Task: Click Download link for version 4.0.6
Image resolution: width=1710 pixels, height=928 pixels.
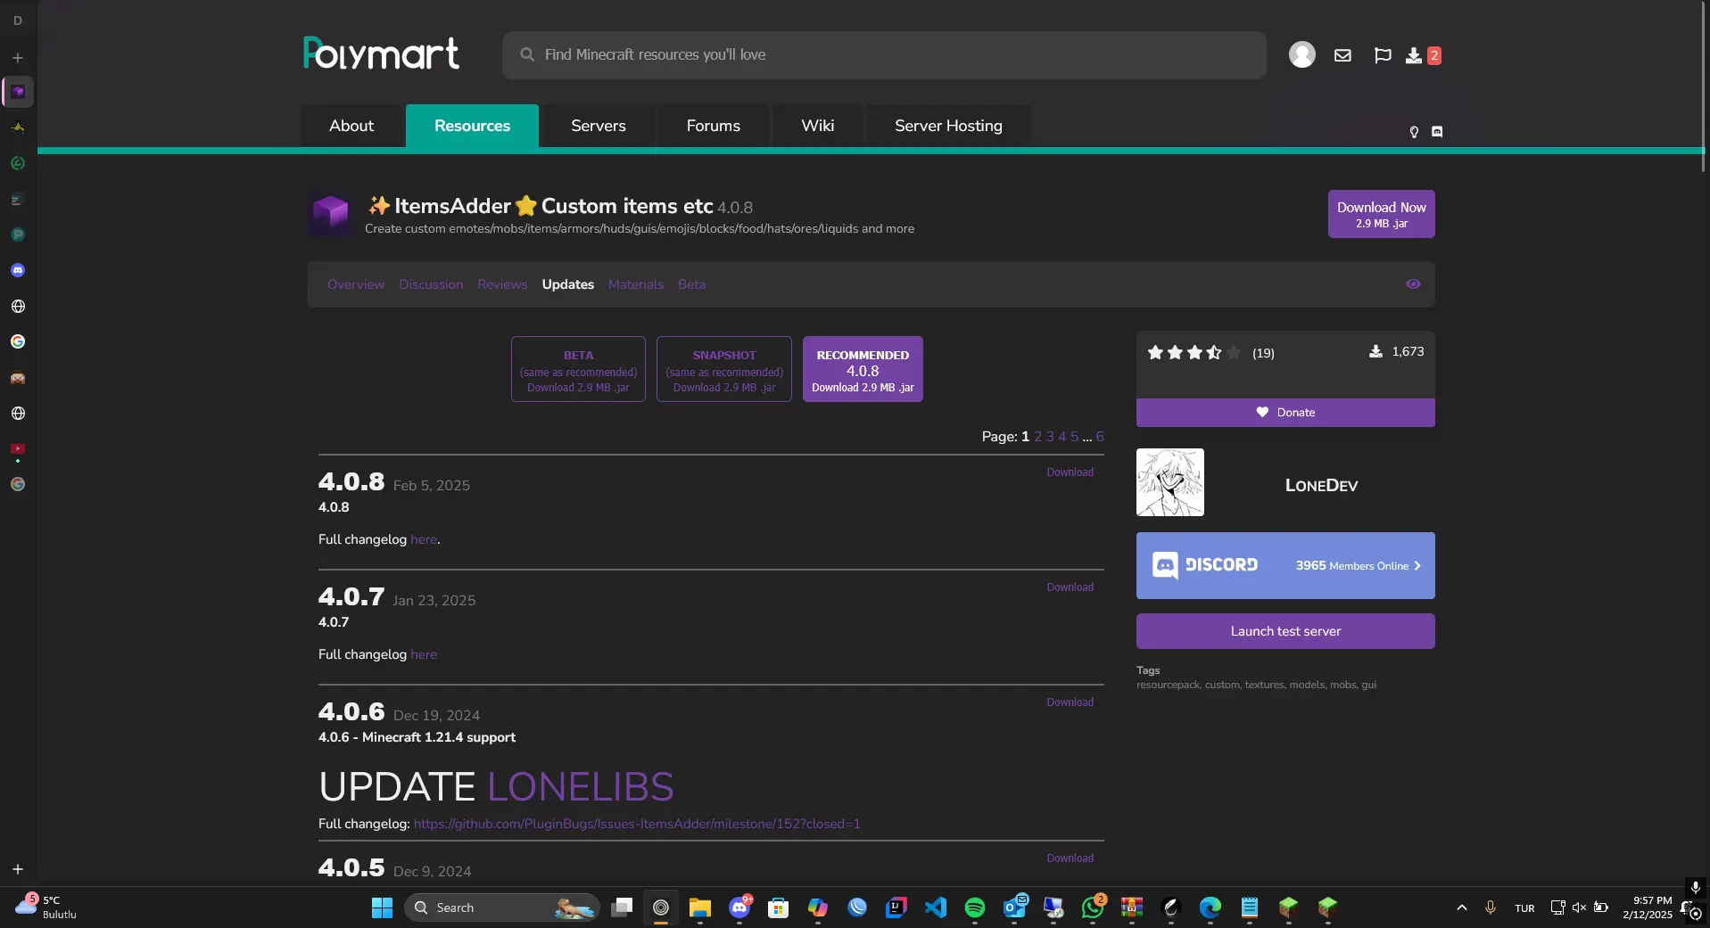Action: tap(1070, 702)
